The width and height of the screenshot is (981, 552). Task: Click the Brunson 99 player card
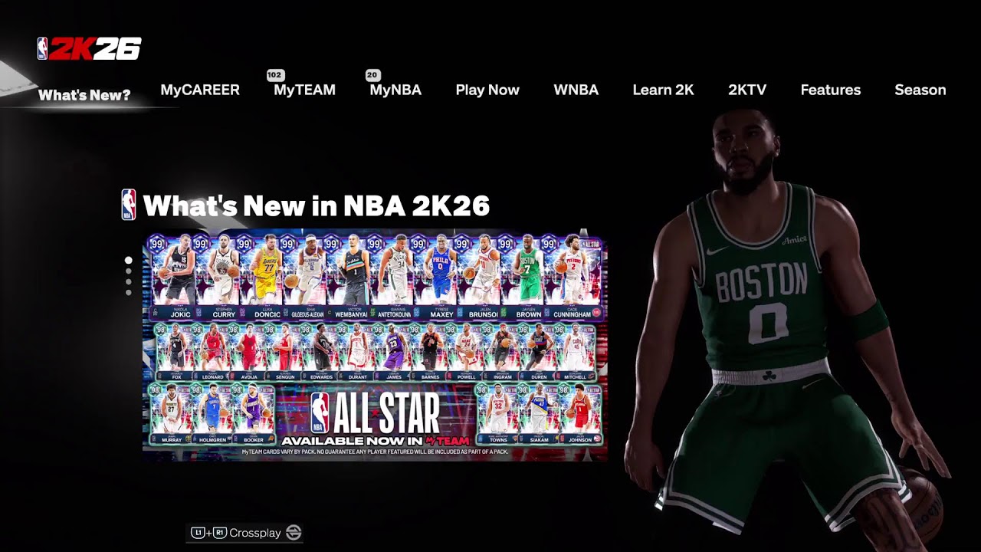[477, 278]
